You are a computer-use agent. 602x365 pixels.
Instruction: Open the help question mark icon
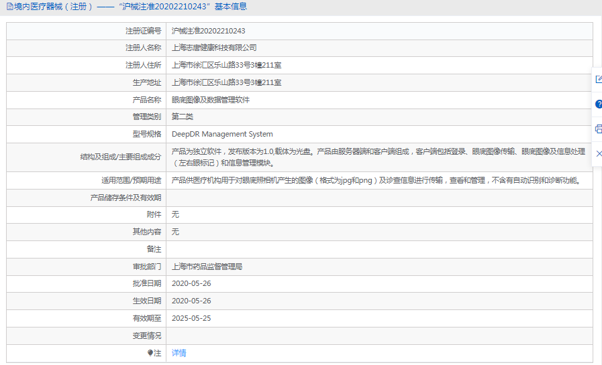click(x=598, y=104)
